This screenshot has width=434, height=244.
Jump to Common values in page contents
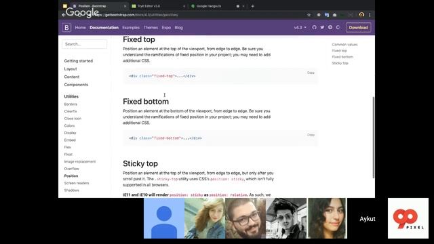tap(344, 45)
